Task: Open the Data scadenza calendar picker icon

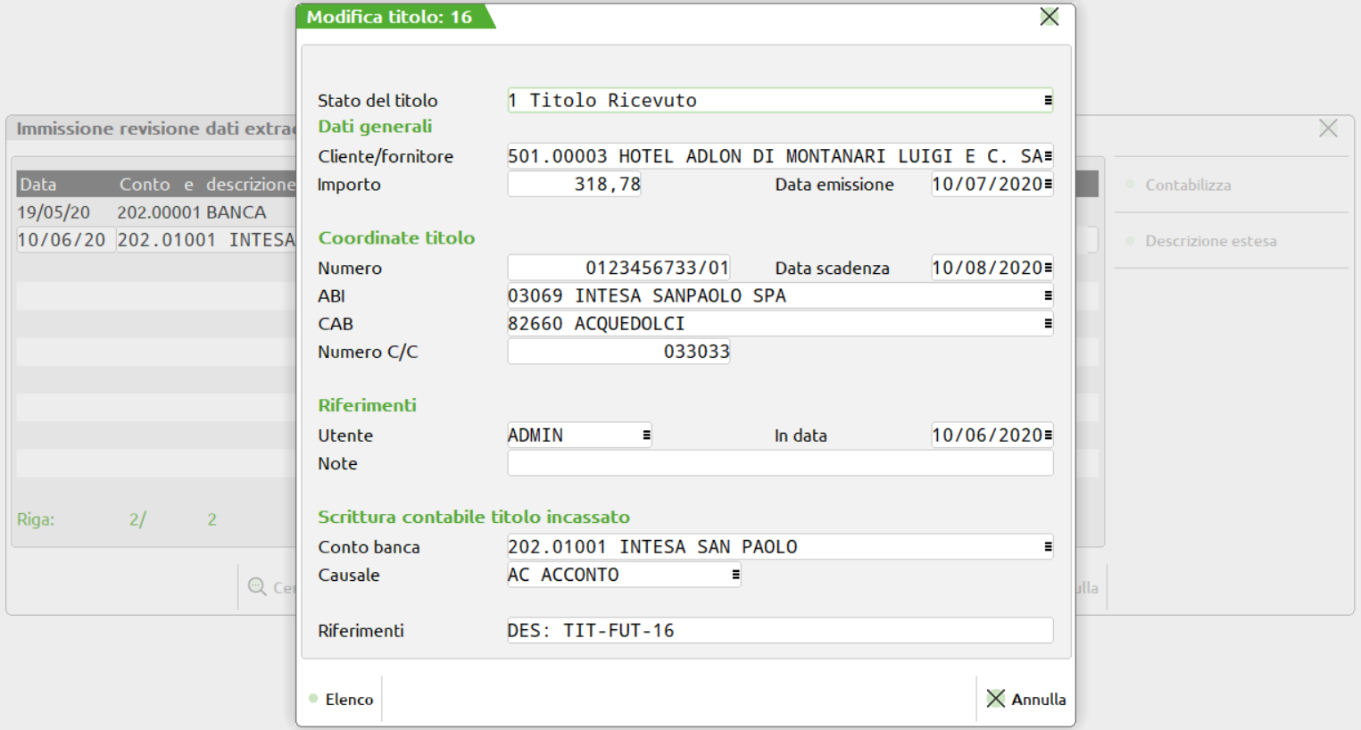Action: pos(1048,268)
